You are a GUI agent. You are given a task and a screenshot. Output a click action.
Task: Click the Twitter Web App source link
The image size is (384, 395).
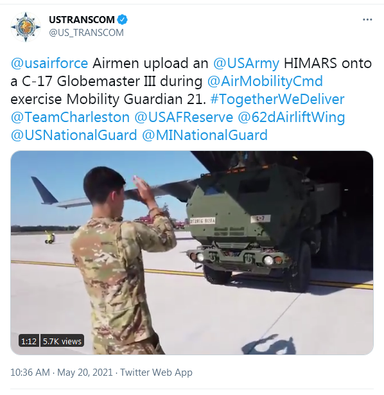click(x=156, y=373)
